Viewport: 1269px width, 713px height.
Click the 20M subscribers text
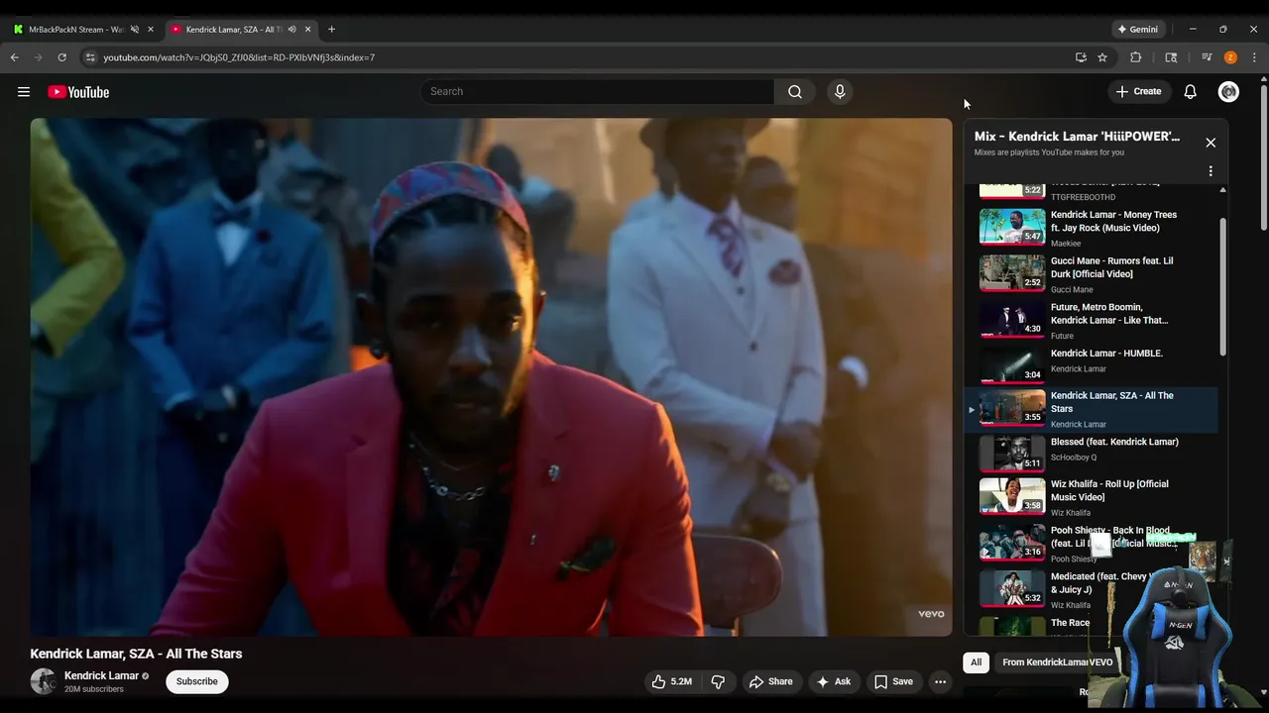[x=94, y=689]
